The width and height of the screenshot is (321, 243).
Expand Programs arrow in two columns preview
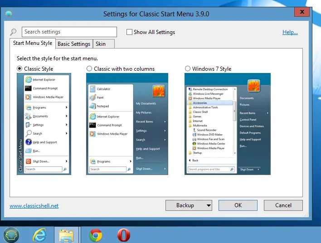(x=131, y=161)
